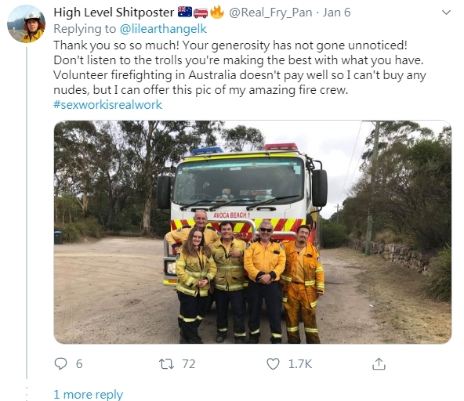Click the Australian flag emoji in name
Viewport: 464px width, 401px height.
[x=185, y=13]
